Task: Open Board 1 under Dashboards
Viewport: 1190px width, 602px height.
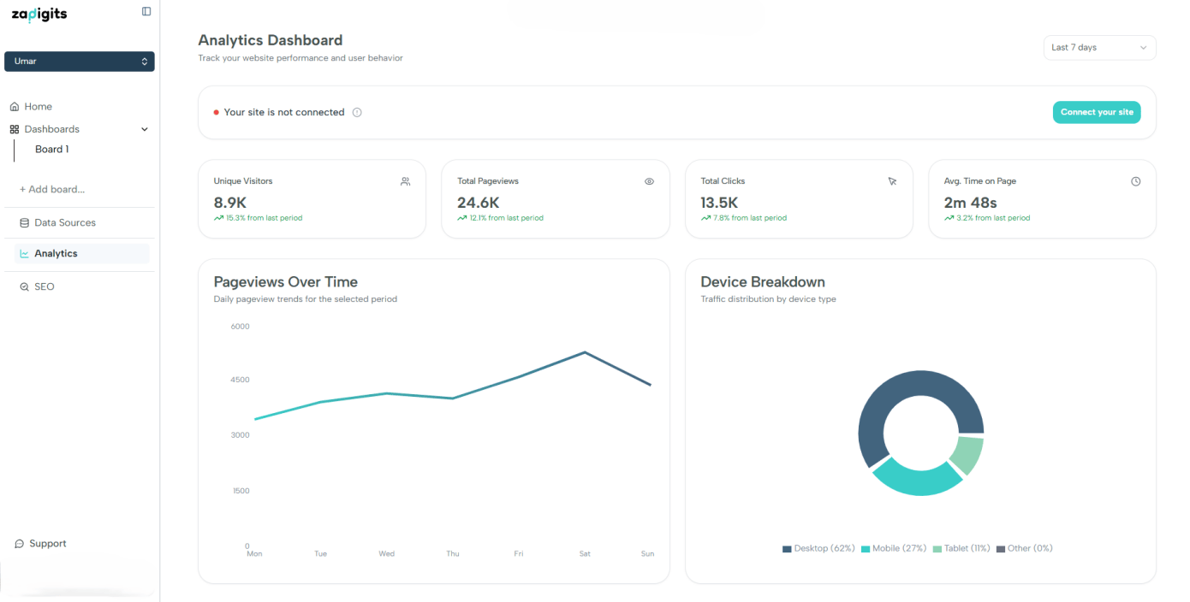Action: (52, 150)
